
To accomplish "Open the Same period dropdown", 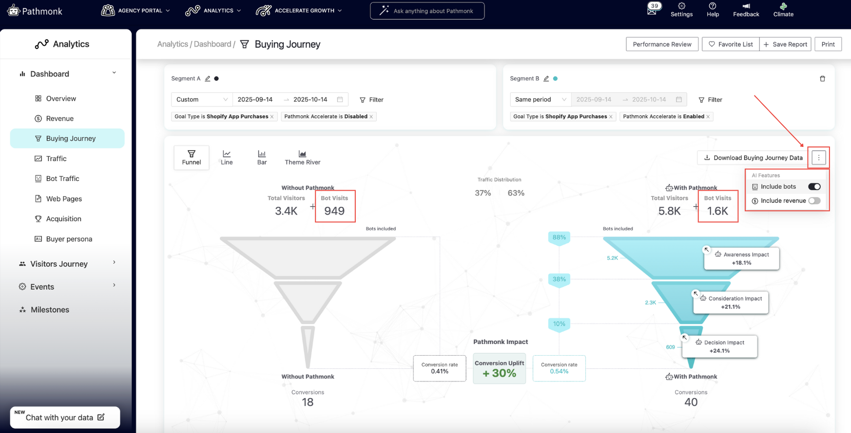I will coord(541,99).
